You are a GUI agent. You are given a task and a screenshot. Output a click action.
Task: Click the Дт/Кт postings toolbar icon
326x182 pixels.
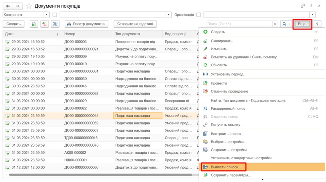pos(45,24)
